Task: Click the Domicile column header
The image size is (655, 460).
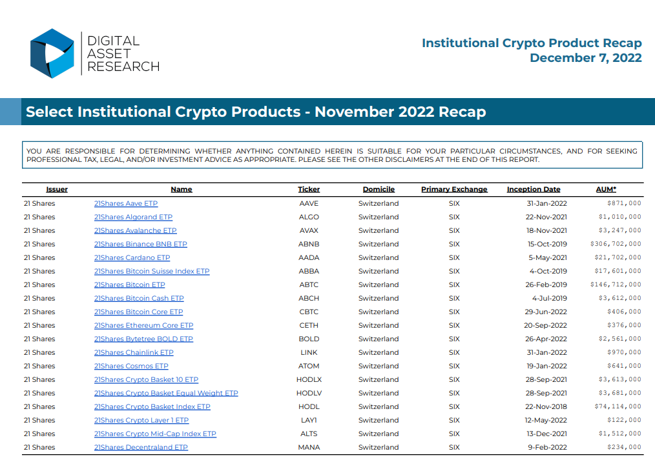Action: (379, 189)
